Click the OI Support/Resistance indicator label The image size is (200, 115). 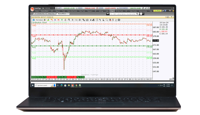point(59,23)
